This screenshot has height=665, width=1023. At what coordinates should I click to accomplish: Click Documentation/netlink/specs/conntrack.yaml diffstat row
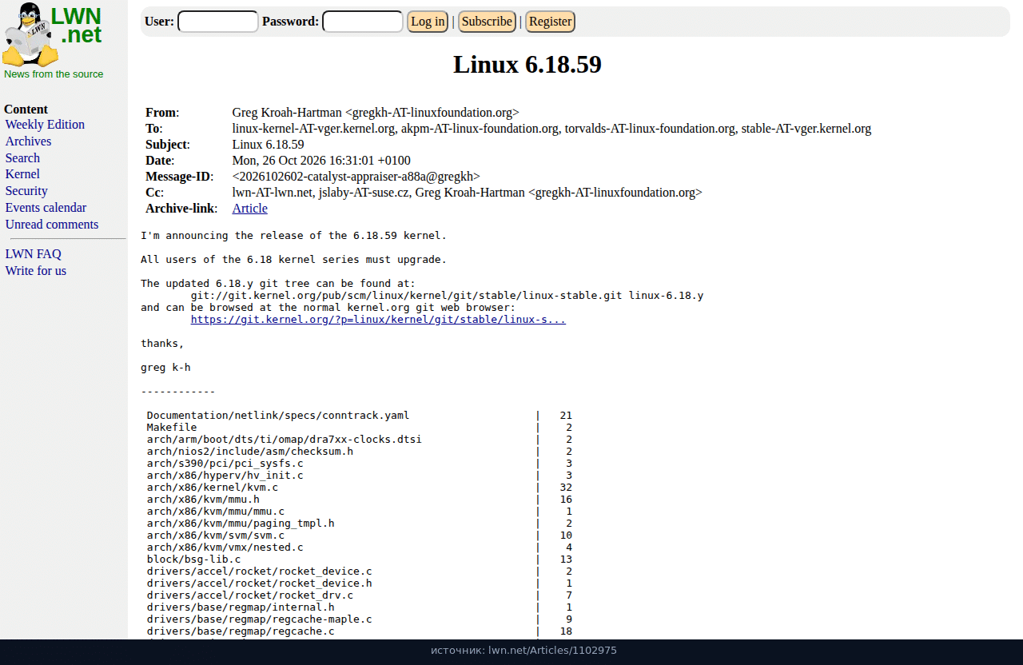360,416
